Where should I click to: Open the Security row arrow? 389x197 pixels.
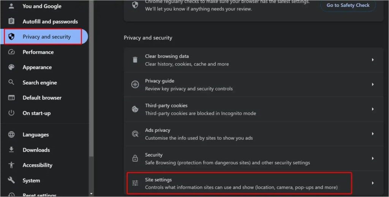(373, 158)
